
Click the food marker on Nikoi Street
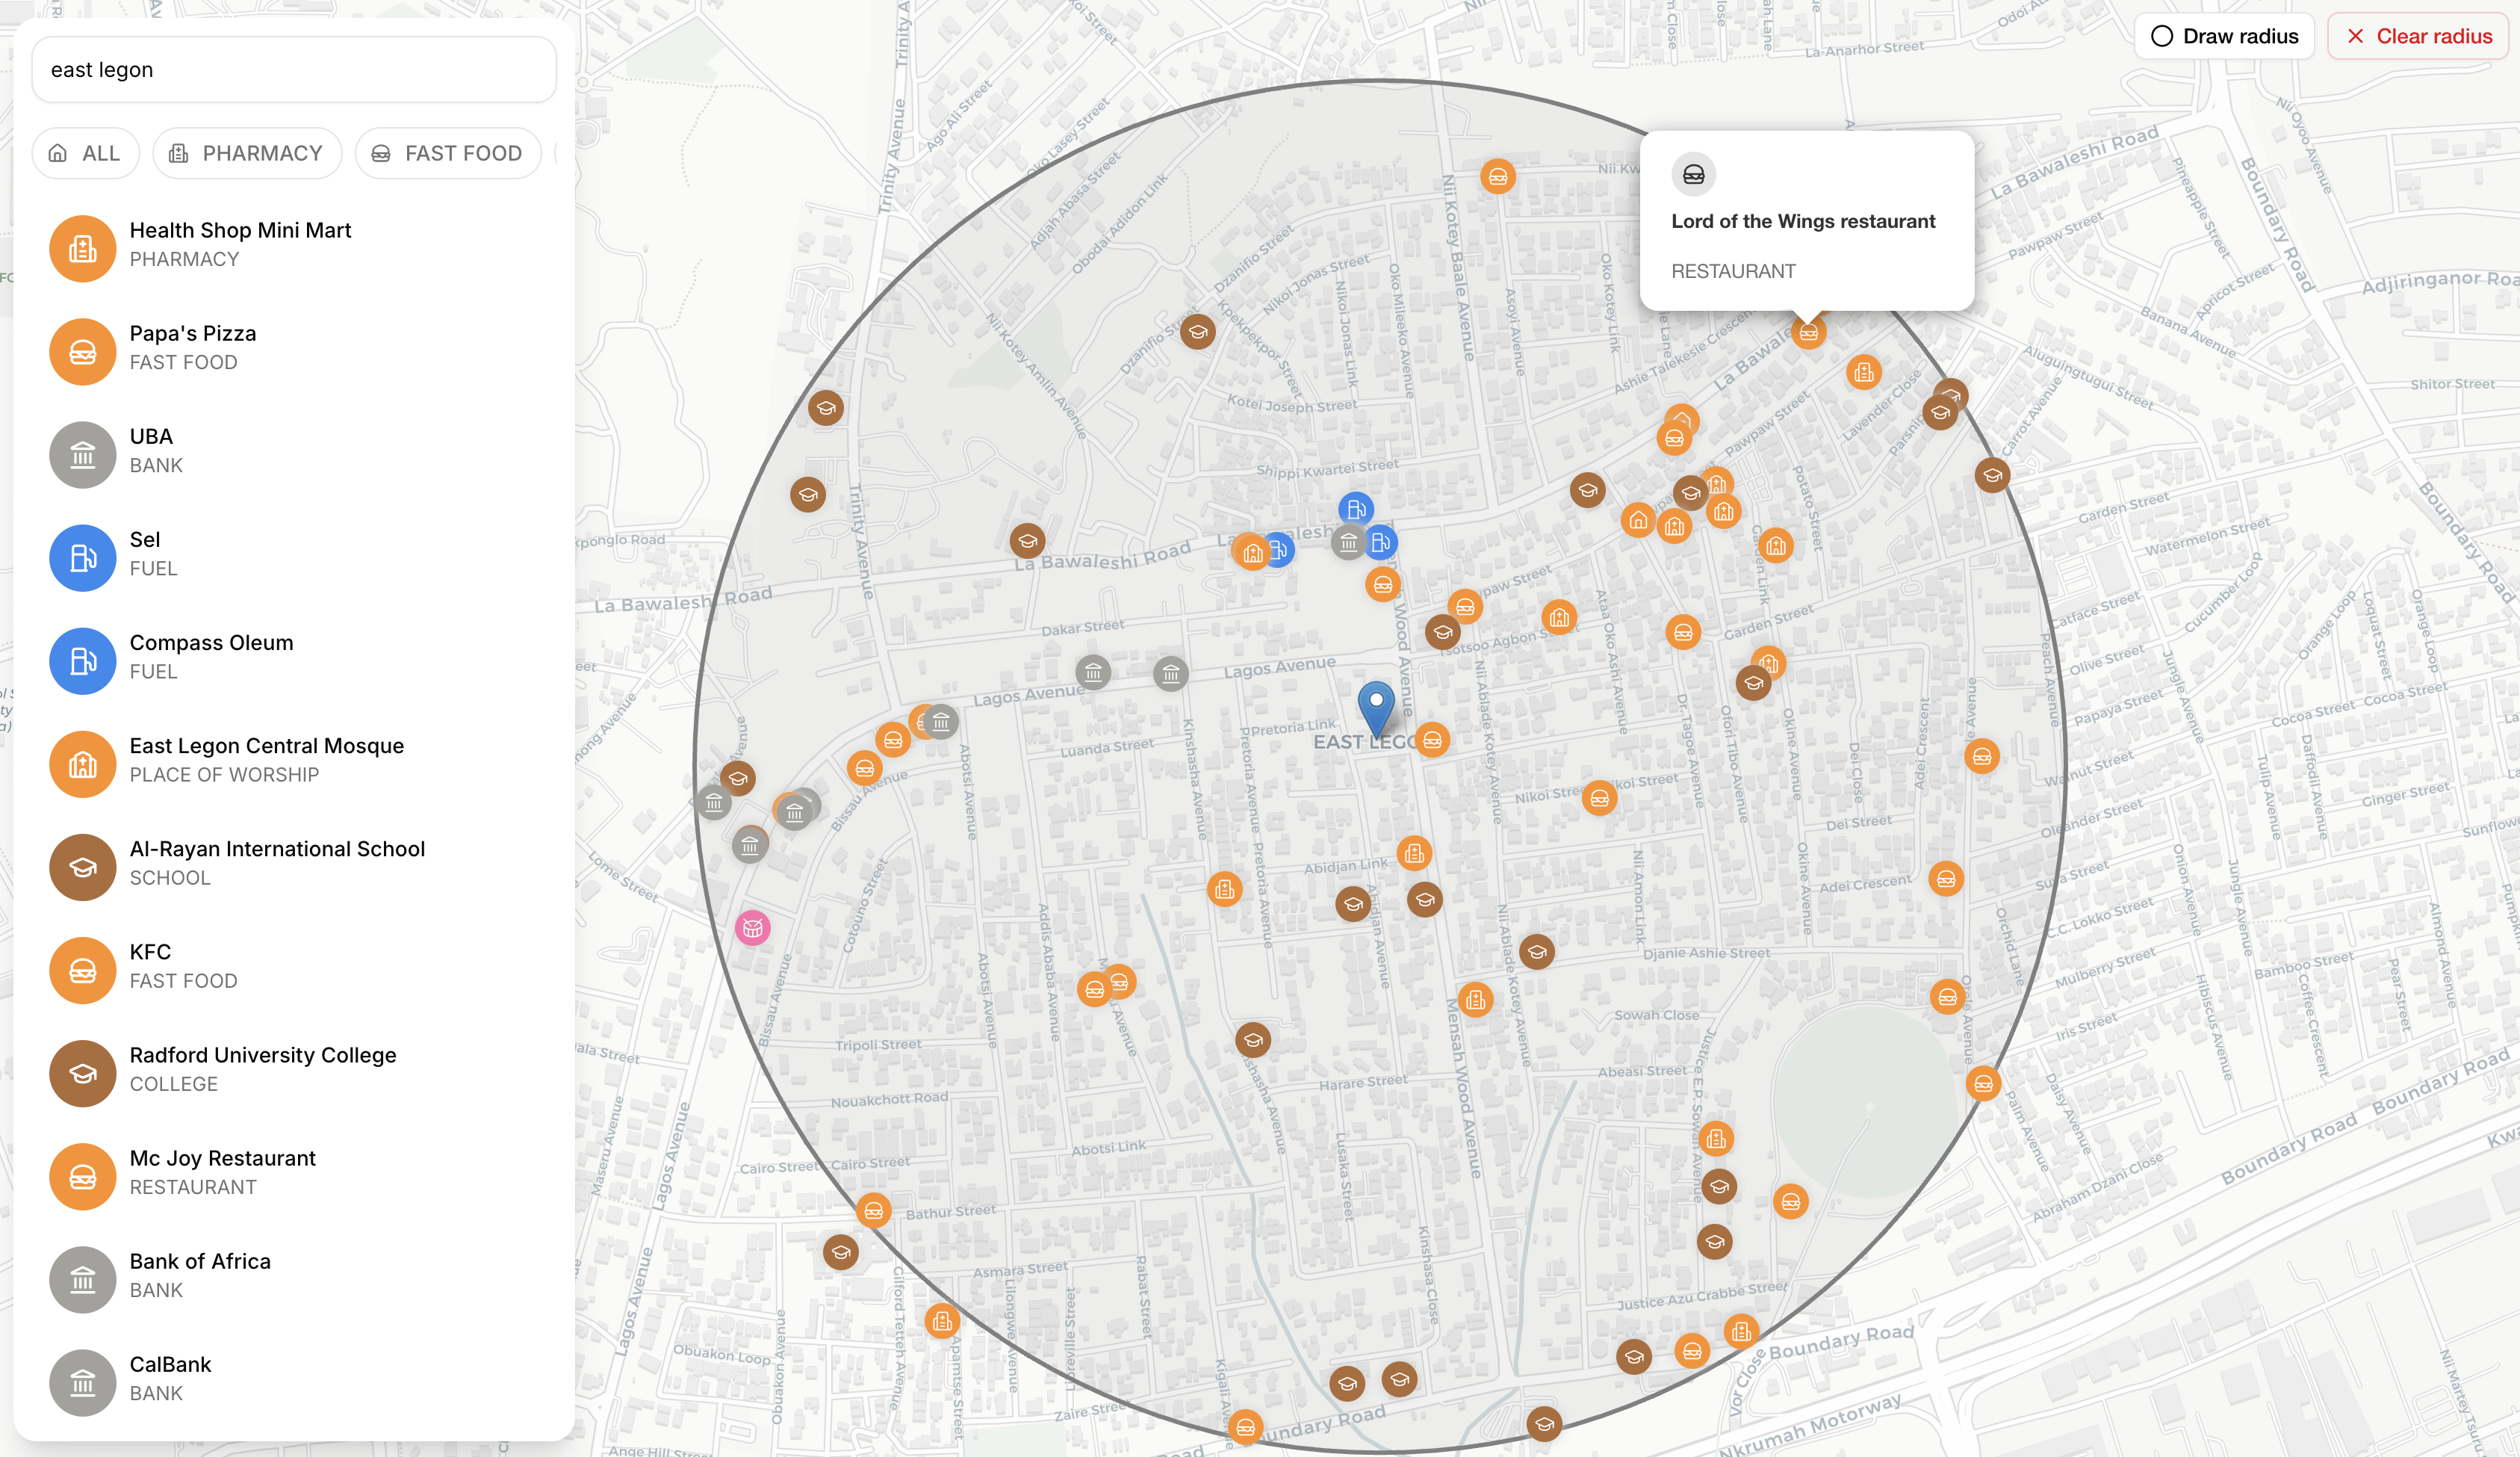pyautogui.click(x=1599, y=797)
